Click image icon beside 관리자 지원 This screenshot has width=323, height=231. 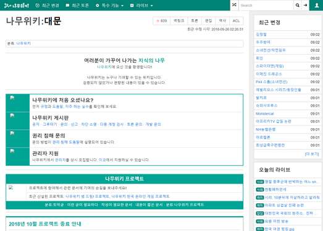coord(12,151)
